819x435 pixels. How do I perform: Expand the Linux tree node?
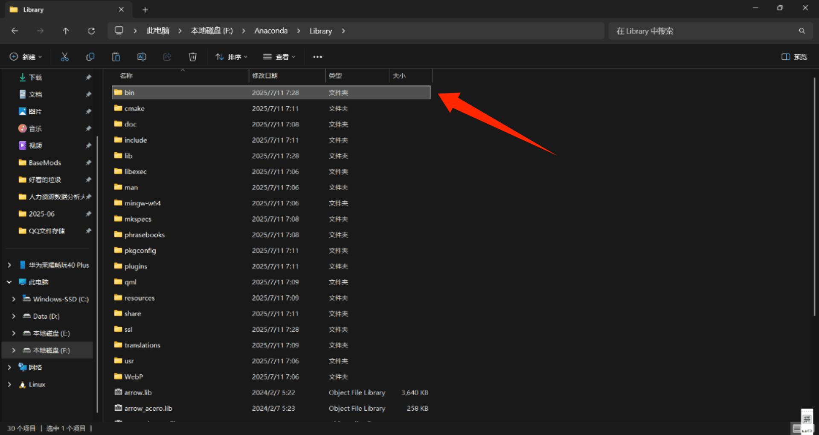pyautogui.click(x=9, y=384)
